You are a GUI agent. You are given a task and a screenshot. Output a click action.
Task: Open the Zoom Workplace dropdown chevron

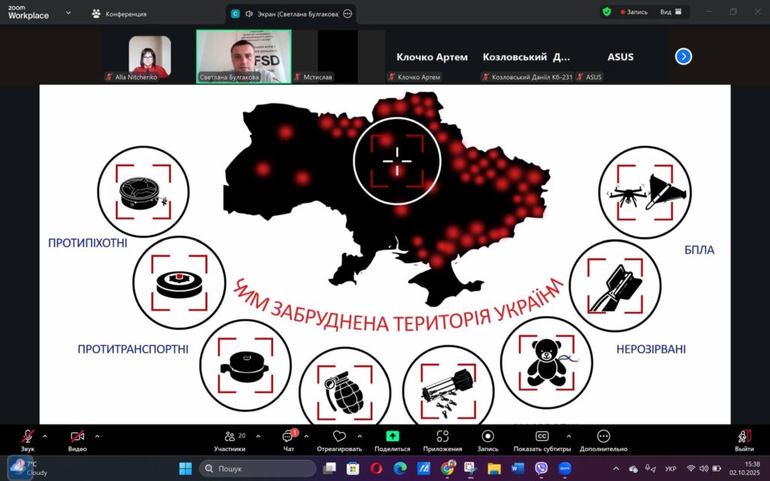coord(68,13)
